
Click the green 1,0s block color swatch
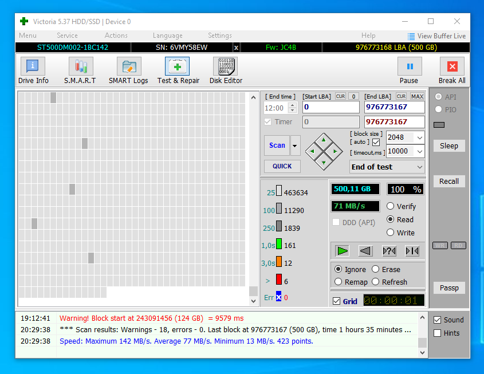(x=279, y=243)
